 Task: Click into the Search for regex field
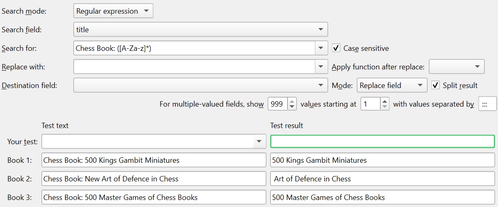[194, 48]
